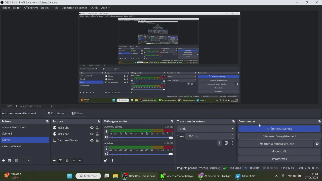Open Collection de scènes menu

click(x=74, y=8)
